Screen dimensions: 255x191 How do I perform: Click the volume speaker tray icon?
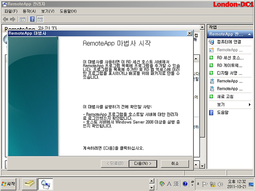coord(220,184)
